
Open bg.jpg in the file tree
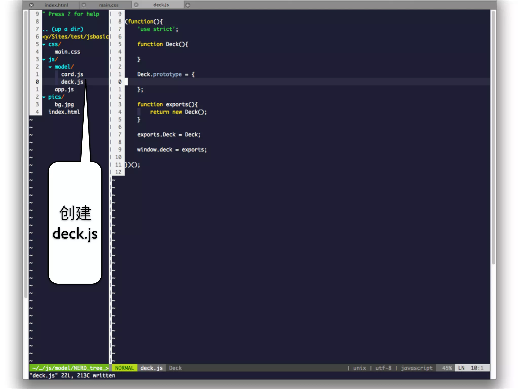[64, 105]
